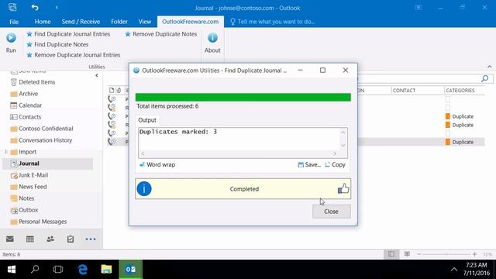Open the Archive folder
Image resolution: width=496 pixels, height=279 pixels.
point(24,94)
